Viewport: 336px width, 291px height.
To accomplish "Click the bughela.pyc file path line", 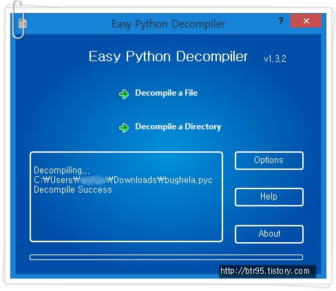I will pyautogui.click(x=123, y=180).
